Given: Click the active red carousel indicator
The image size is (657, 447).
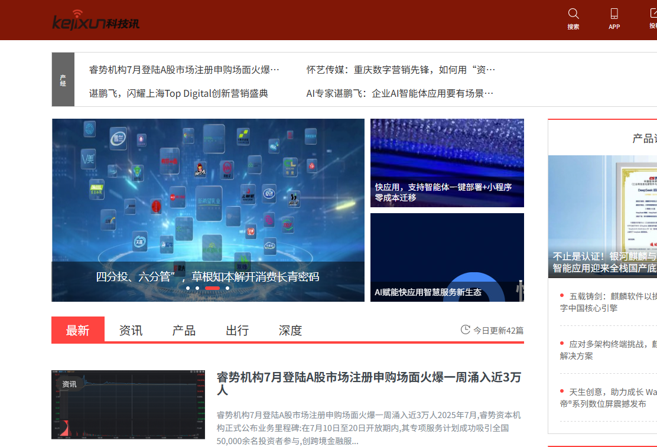Looking at the screenshot, I should click(x=213, y=288).
